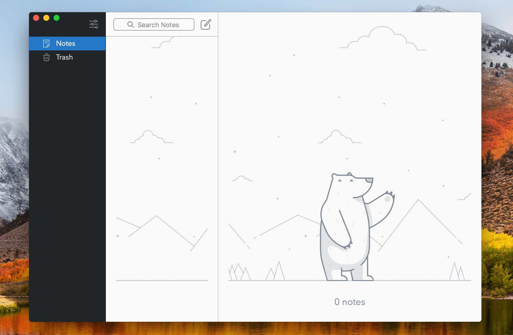Click the "0 notes" label

[350, 302]
